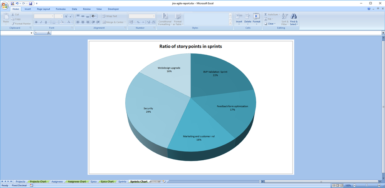Screen dimensions: 385x188
Task: Click the Merge & Center button
Action: pyautogui.click(x=114, y=22)
